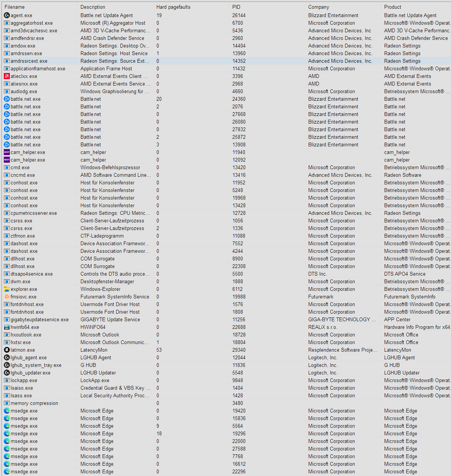Click the Battle.net icon for PID 13908
The image size is (451, 476).
pos(7,145)
